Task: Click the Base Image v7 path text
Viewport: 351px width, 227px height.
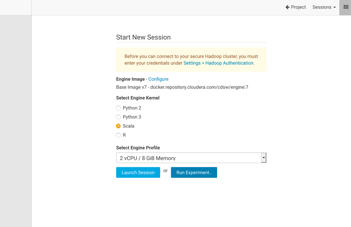Action: [x=182, y=87]
